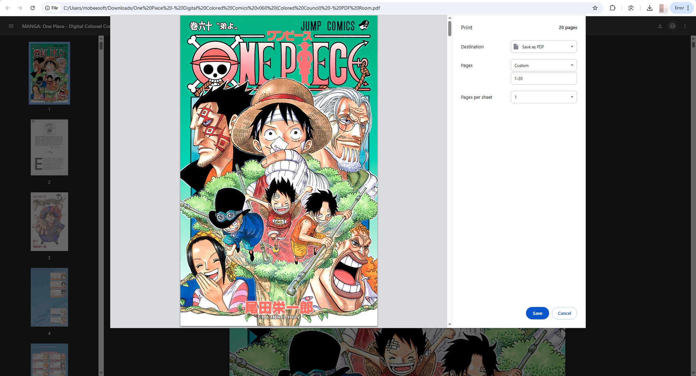Click the preview scrollbar down arrow
Screen dimensions: 696x376
pos(450,324)
